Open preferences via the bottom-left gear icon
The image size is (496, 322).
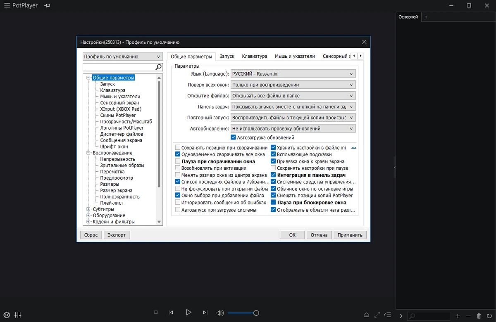coord(7,315)
